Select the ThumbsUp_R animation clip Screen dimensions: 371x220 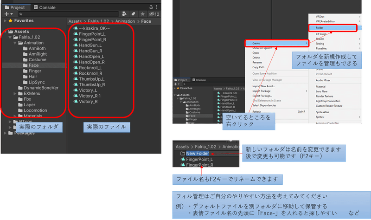tap(89, 84)
